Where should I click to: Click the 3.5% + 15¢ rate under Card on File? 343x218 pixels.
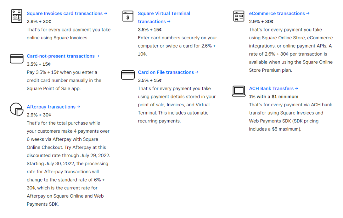tap(150, 80)
